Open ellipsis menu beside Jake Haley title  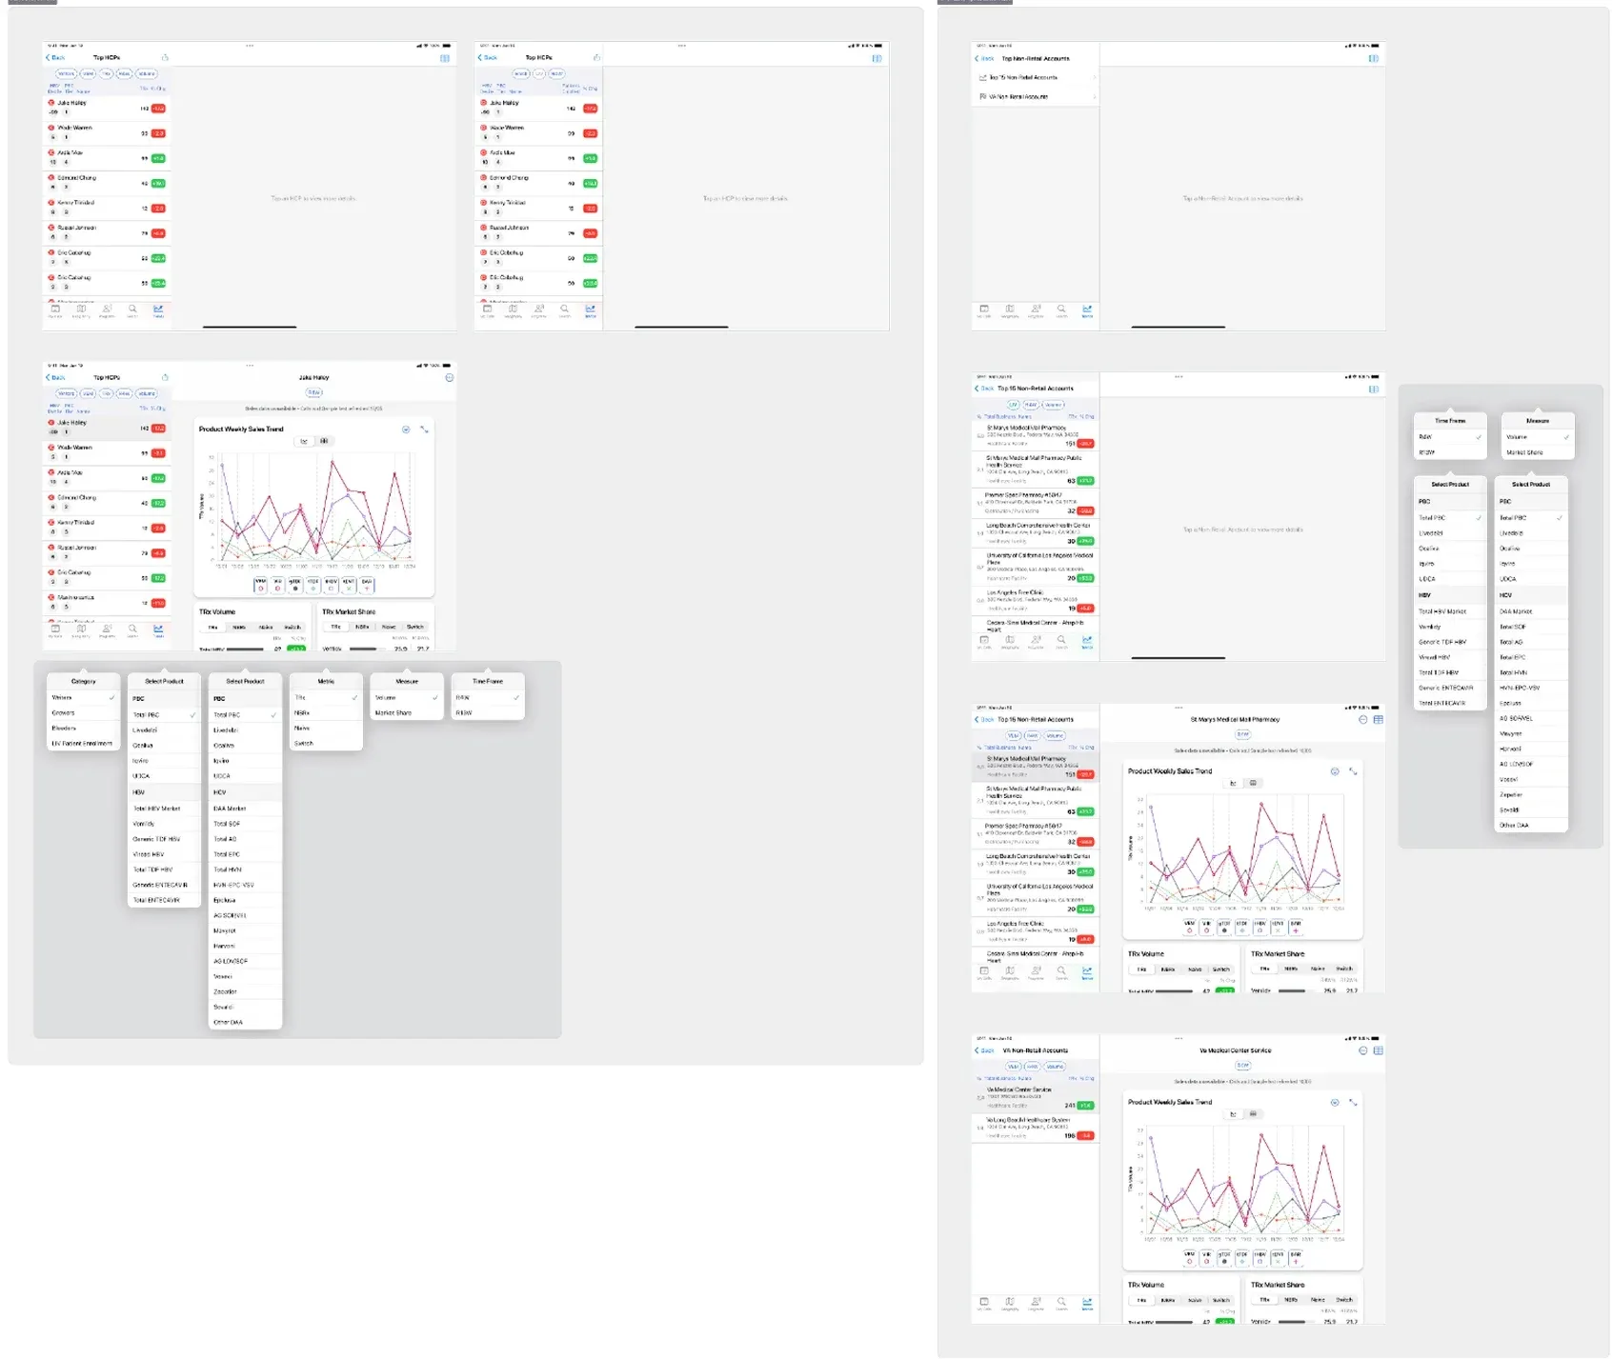[x=449, y=377]
